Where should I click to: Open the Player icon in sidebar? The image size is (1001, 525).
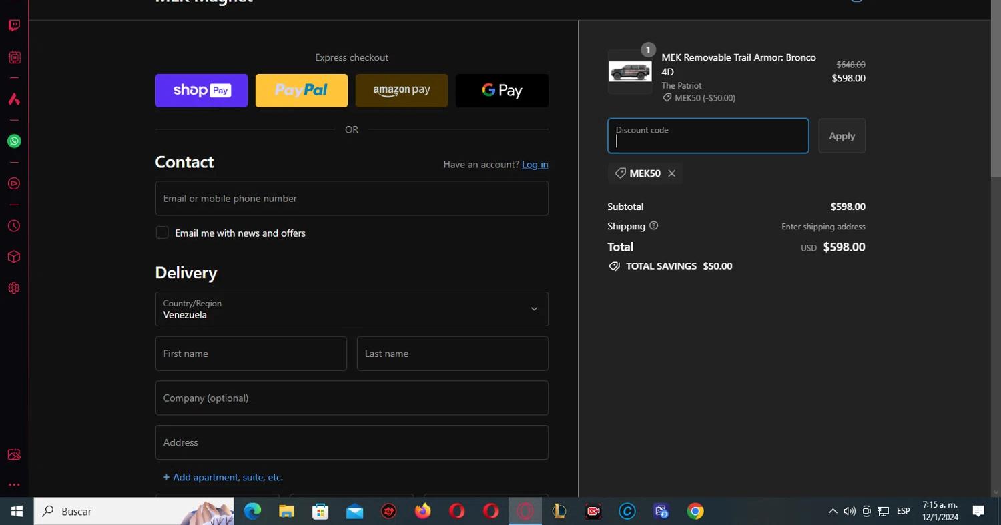tap(14, 183)
